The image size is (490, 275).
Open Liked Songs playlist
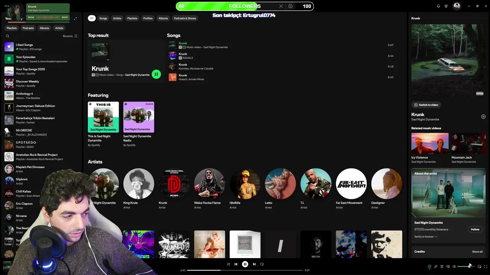pos(41,47)
